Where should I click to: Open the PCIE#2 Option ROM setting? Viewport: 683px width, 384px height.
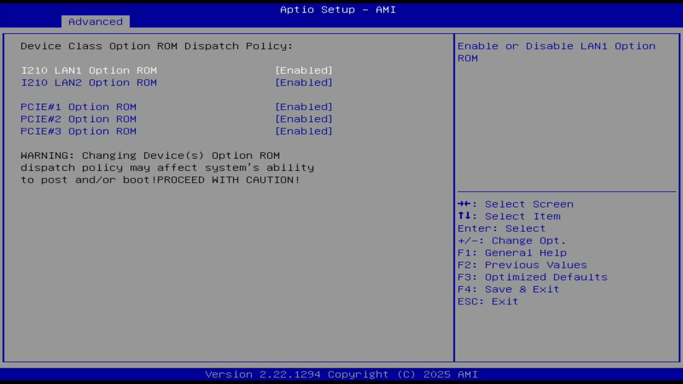[x=78, y=119]
